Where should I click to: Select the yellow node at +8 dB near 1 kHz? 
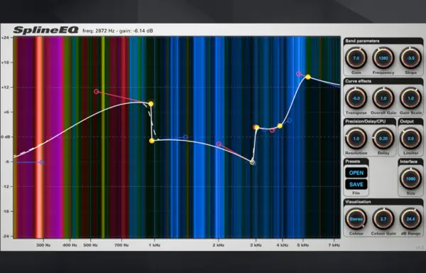[151, 104]
